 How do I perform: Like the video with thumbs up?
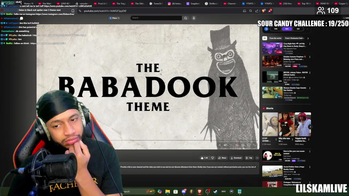click(x=204, y=158)
